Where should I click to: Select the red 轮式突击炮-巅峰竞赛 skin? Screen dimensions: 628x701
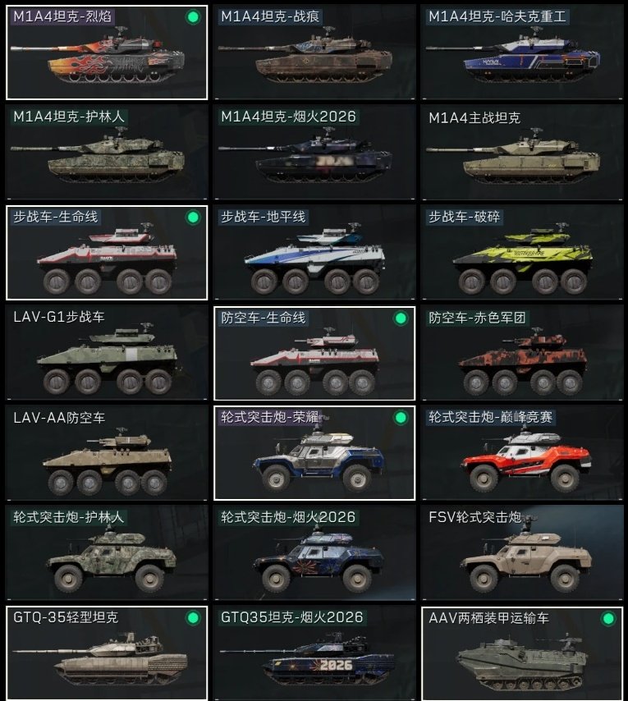[x=522, y=453]
